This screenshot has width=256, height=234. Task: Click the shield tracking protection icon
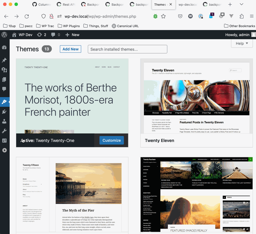pyautogui.click(x=43, y=16)
